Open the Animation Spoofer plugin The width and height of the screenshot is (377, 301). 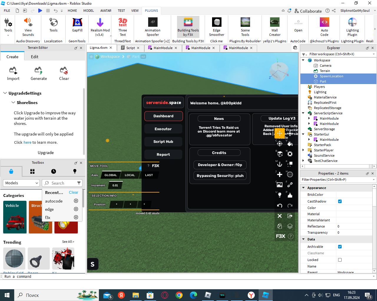pyautogui.click(x=153, y=27)
